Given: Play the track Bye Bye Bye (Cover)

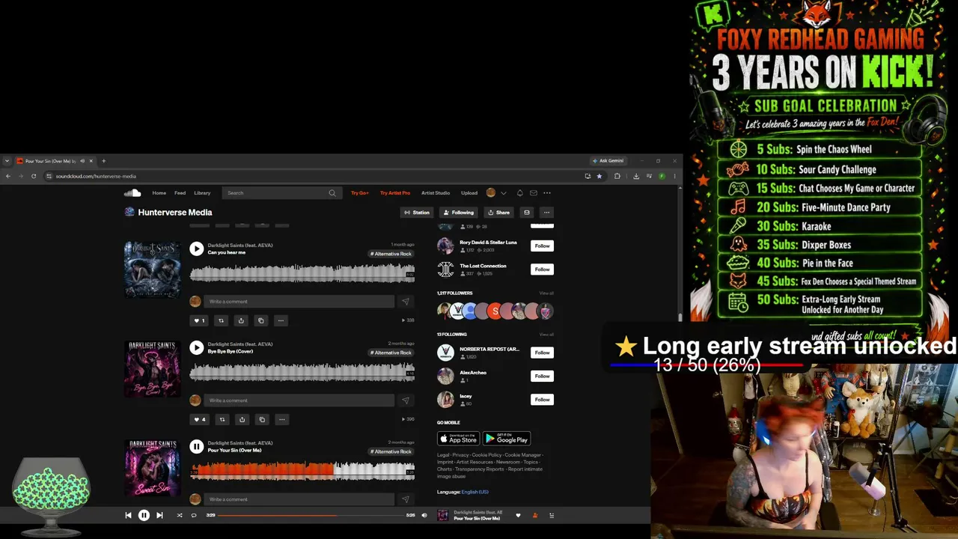Looking at the screenshot, I should coord(196,347).
